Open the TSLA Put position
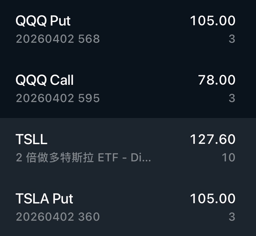The width and height of the screenshot is (256, 236). click(44, 199)
